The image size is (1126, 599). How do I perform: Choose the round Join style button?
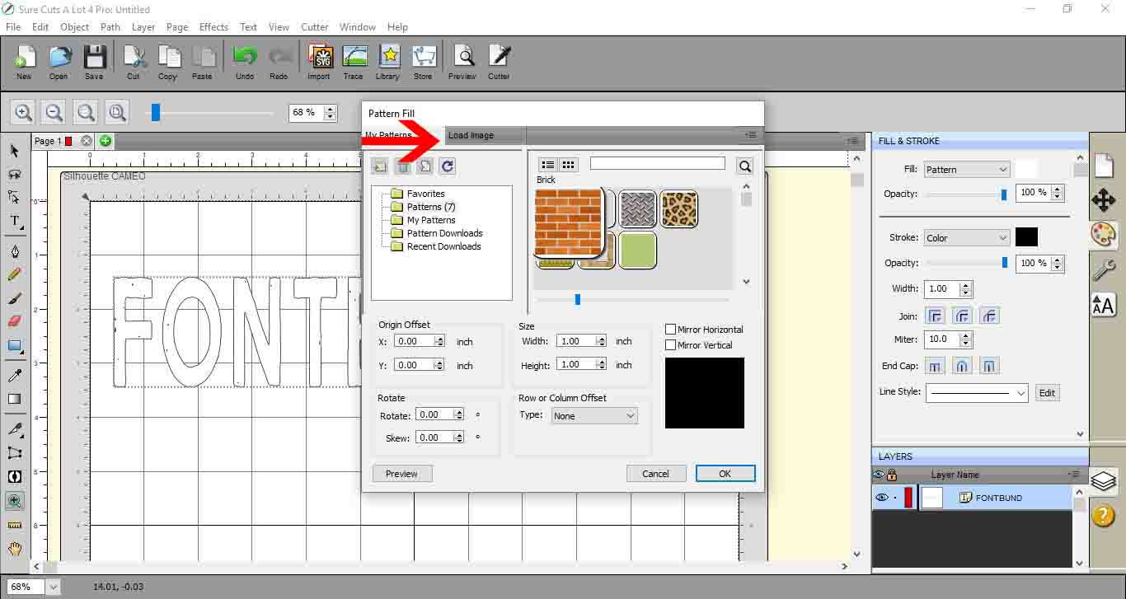[x=962, y=316]
